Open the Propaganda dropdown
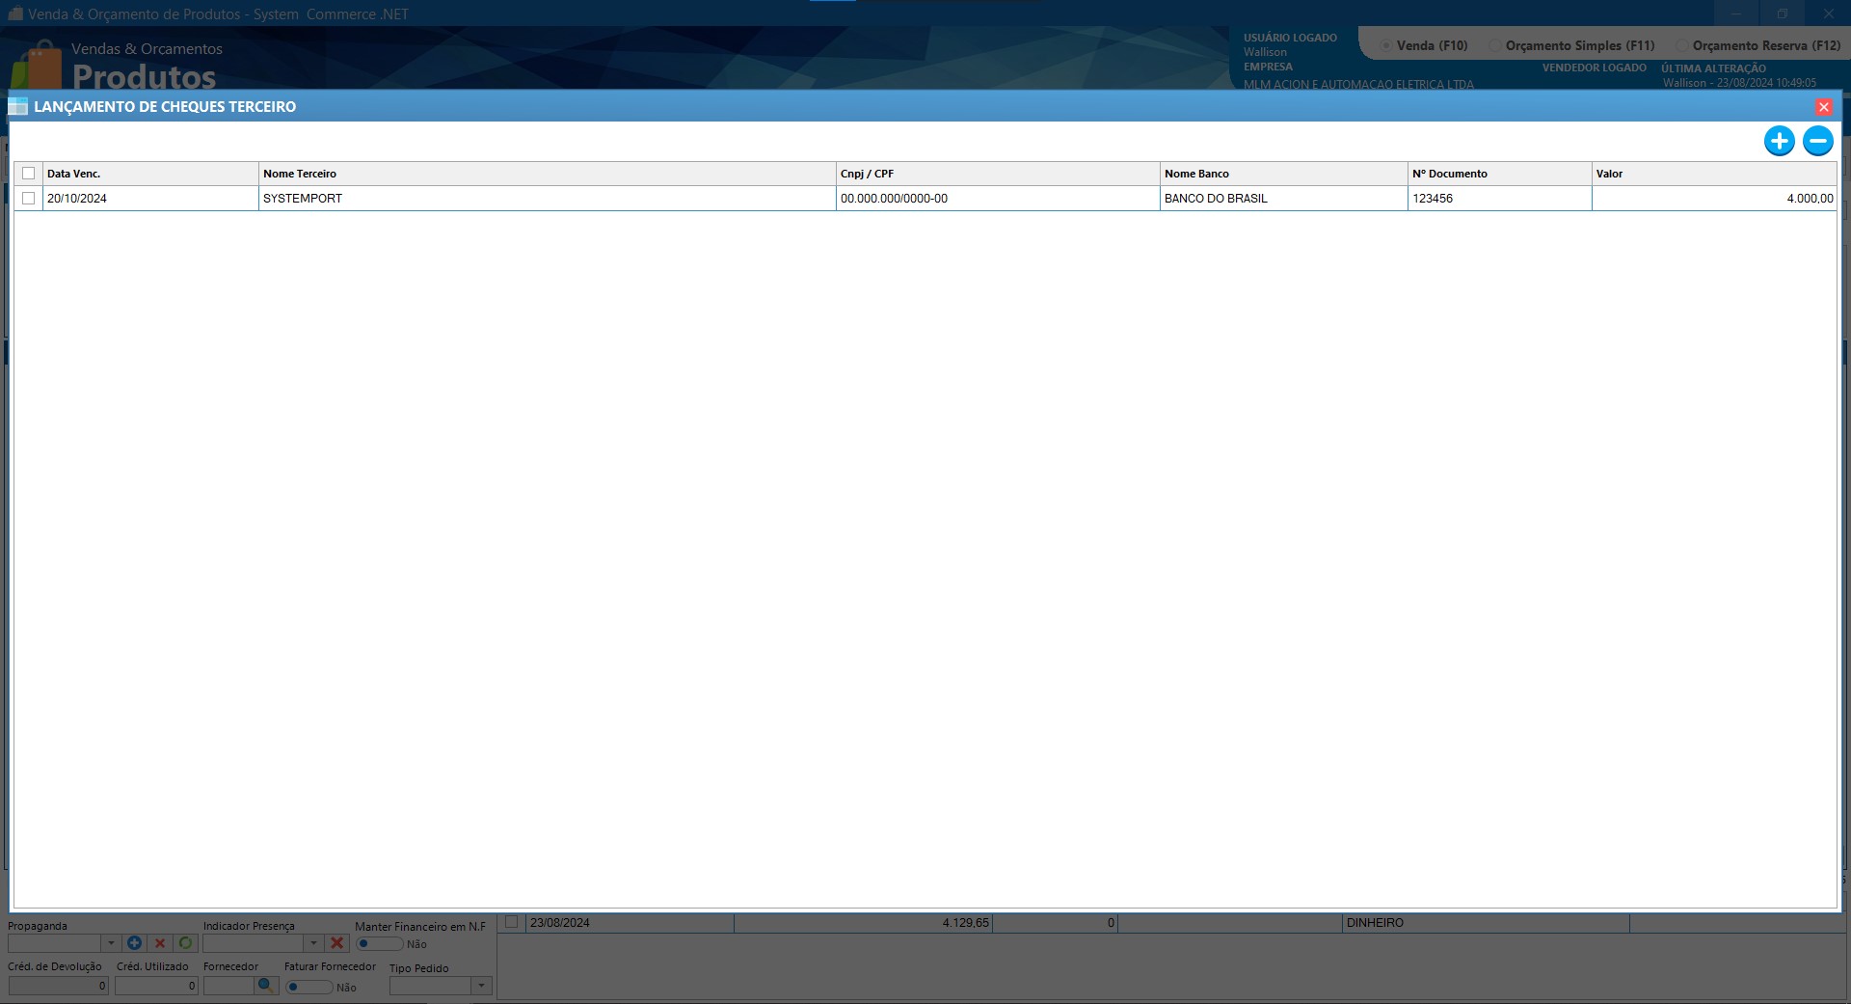This screenshot has height=1004, width=1851. (111, 943)
